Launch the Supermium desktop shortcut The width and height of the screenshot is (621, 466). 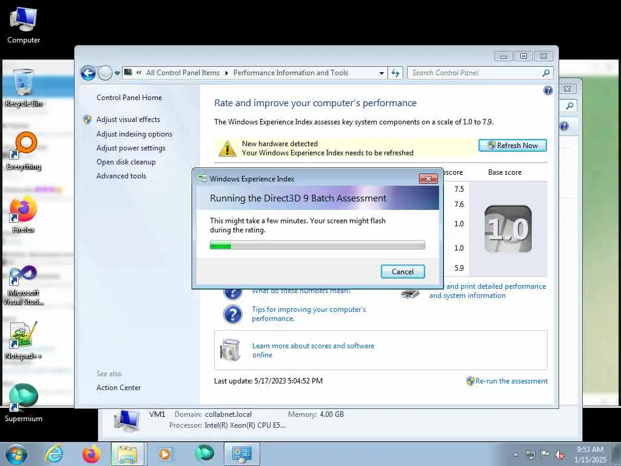[x=24, y=403]
